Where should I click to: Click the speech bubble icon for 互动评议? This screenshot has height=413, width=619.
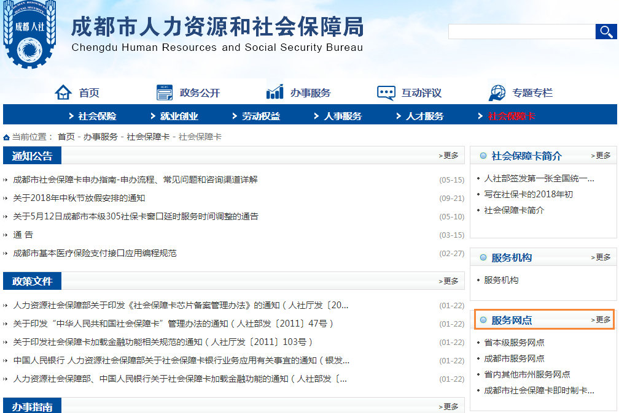(x=386, y=91)
